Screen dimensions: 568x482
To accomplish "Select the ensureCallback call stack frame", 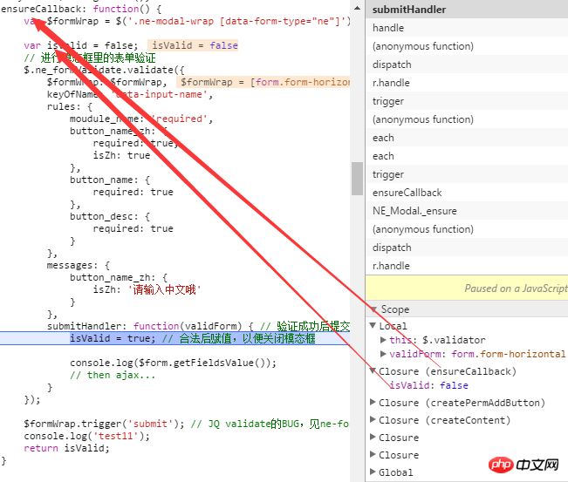I will click(467, 193).
